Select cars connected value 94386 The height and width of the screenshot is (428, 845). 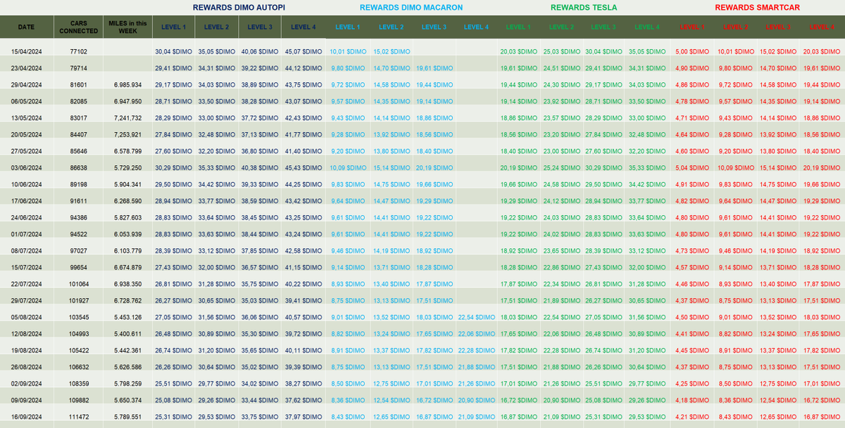[79, 218]
